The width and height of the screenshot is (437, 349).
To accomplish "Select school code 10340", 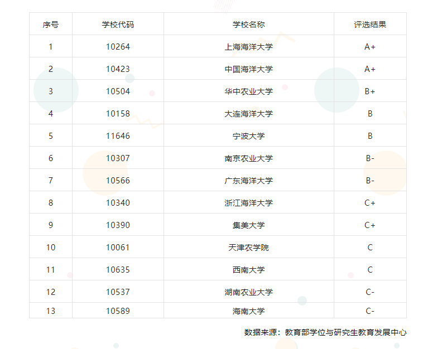I will pos(118,202).
